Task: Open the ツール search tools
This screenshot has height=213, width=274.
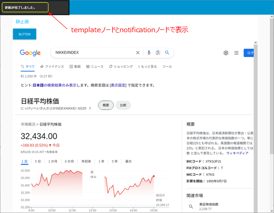Action: pyautogui.click(x=167, y=67)
